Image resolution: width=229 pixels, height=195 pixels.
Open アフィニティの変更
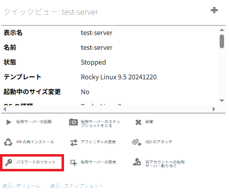[x=98, y=142]
